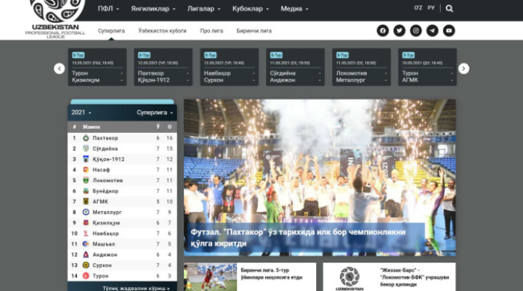Image resolution: width=523 pixels, height=291 pixels.
Task: Expand the Суперлига league dropdown in table
Action: click(x=155, y=113)
